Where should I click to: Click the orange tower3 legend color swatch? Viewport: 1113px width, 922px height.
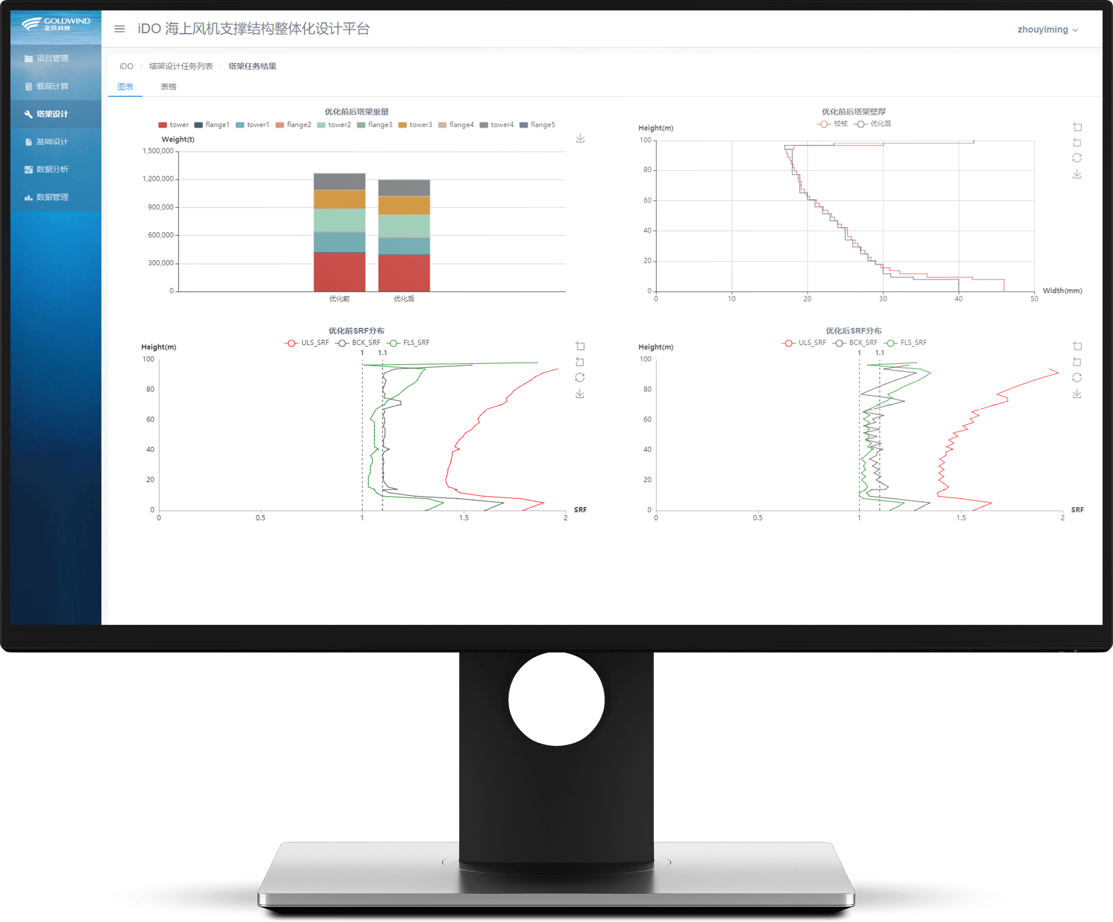[403, 125]
